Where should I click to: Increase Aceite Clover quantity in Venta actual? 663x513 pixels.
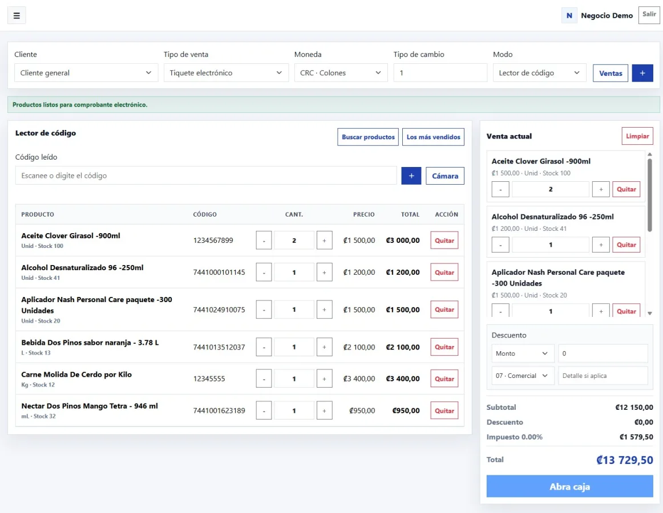601,189
